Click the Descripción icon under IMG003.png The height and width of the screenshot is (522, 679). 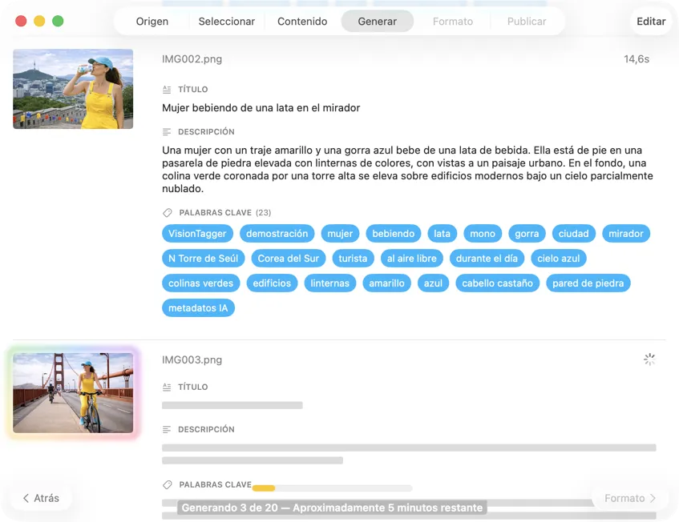point(167,430)
